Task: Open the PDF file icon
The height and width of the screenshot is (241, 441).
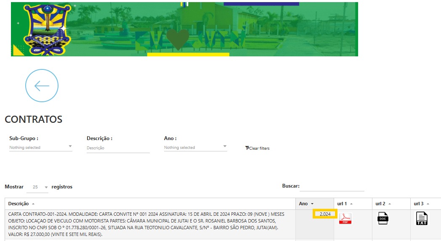Action: click(345, 218)
